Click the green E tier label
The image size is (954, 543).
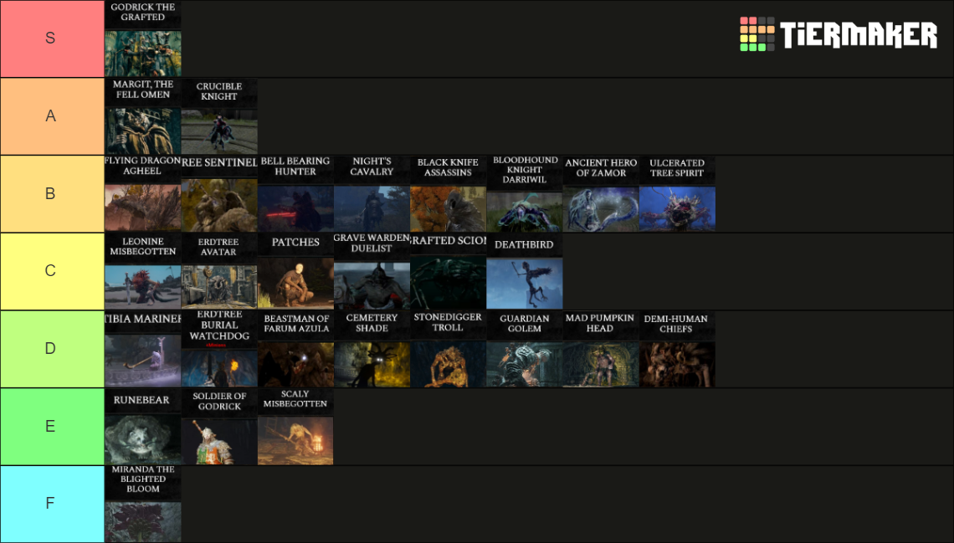tap(52, 426)
